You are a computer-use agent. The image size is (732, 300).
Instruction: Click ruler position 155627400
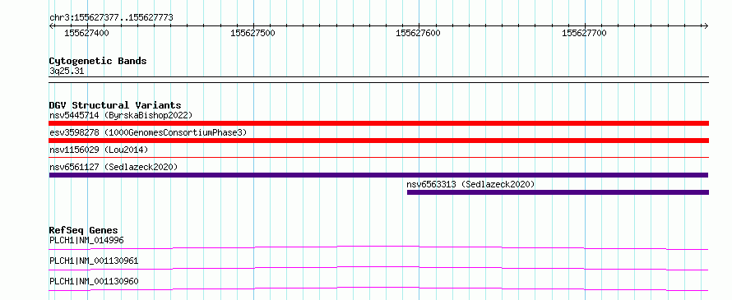click(x=87, y=33)
